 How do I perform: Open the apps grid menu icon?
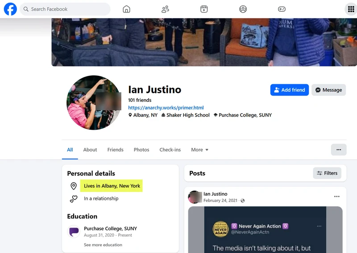pos(351,9)
